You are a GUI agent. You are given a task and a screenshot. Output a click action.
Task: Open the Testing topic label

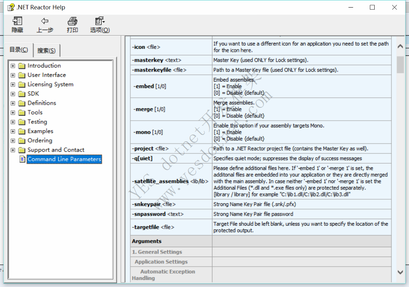click(x=37, y=122)
